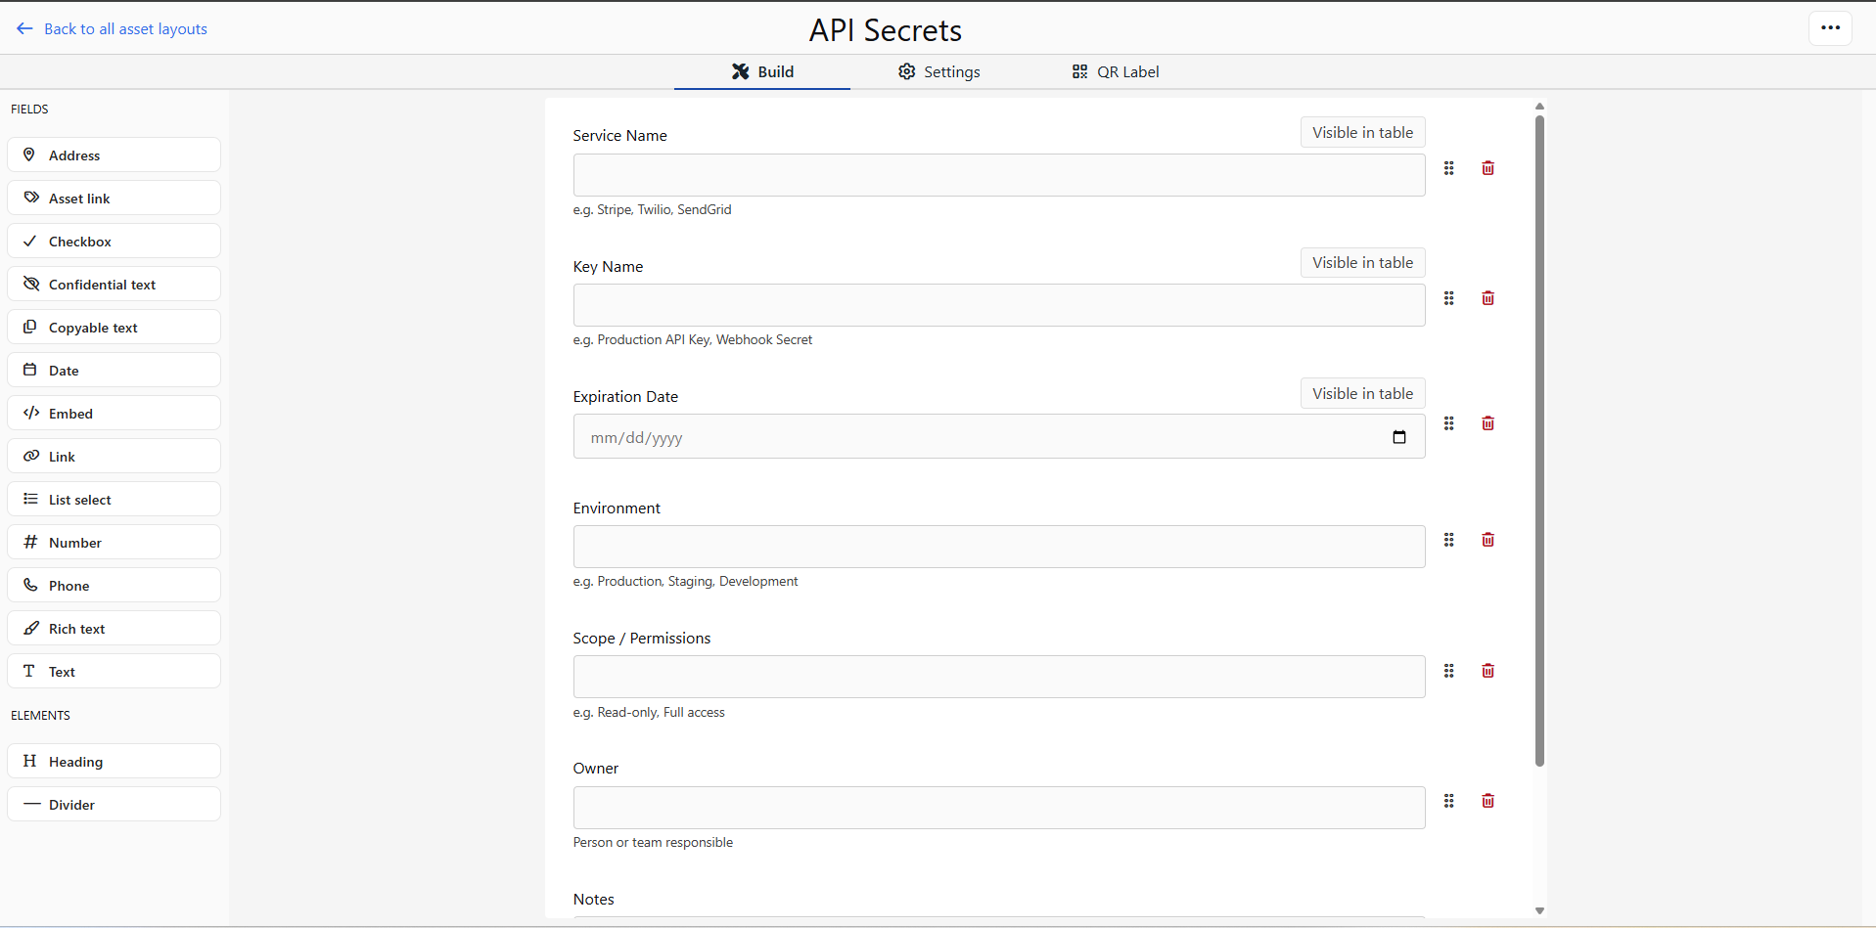Add a Heading element
Image resolution: width=1876 pixels, height=928 pixels.
click(114, 761)
